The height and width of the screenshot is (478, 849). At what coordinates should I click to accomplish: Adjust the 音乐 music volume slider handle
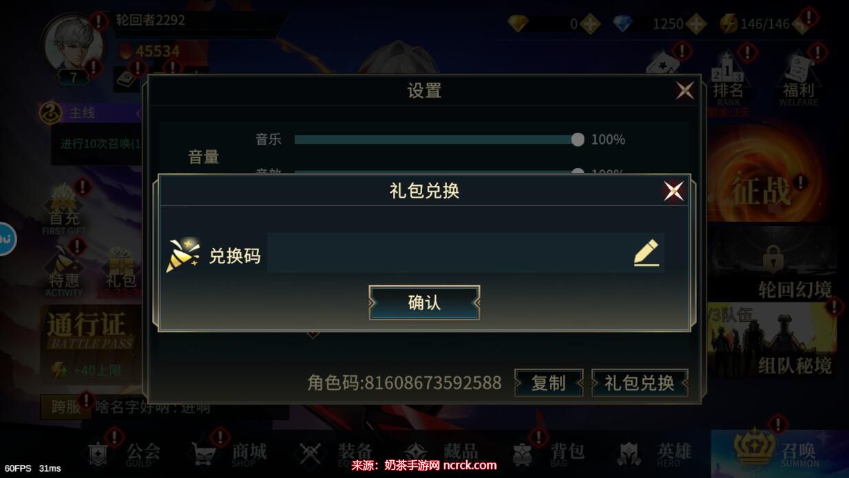click(x=578, y=140)
